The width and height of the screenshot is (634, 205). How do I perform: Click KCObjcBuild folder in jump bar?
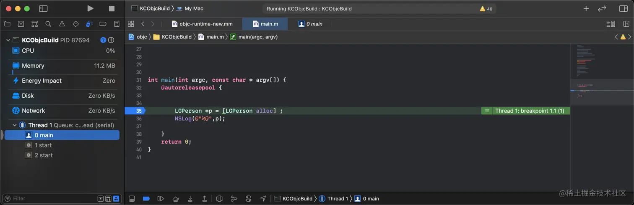[172, 37]
